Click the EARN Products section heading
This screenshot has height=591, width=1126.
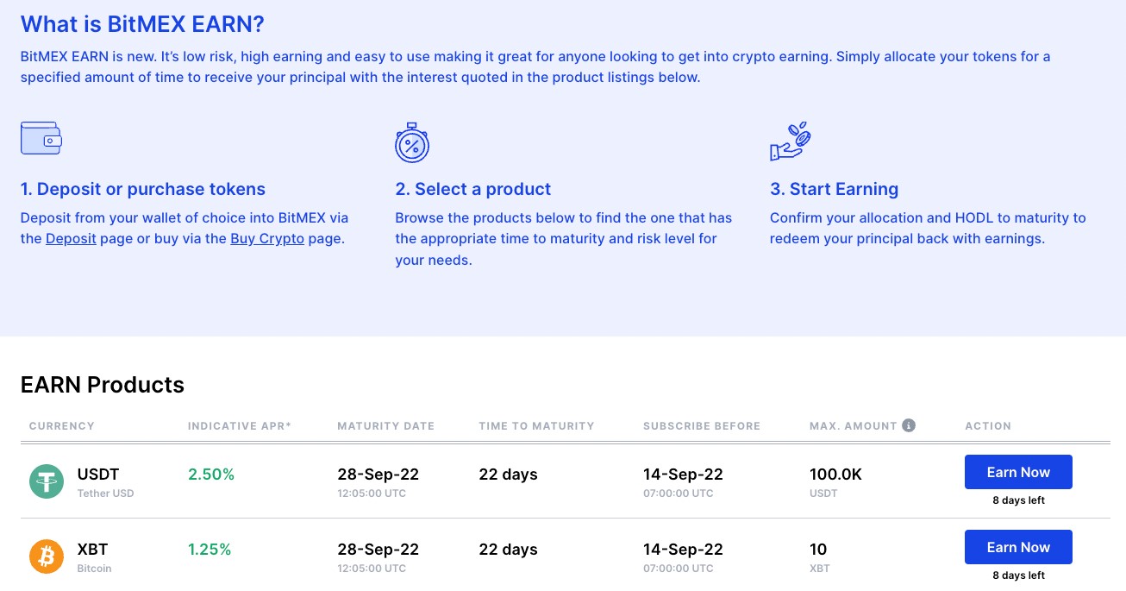point(102,385)
